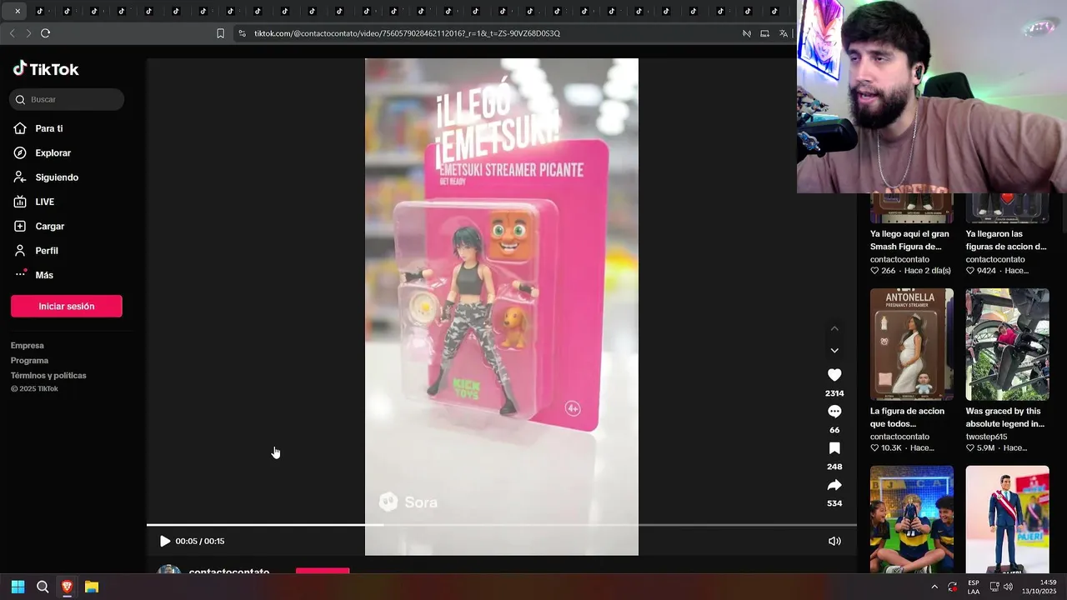Close the current browser tab
The width and height of the screenshot is (1067, 600).
pos(17,11)
